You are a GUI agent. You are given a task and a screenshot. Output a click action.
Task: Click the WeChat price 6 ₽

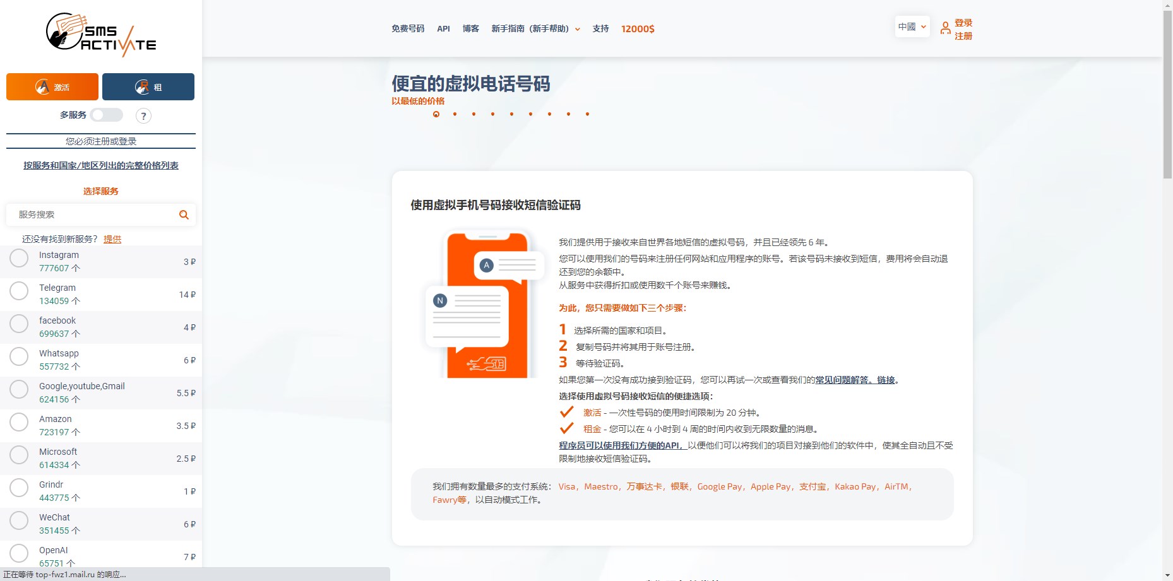point(189,524)
